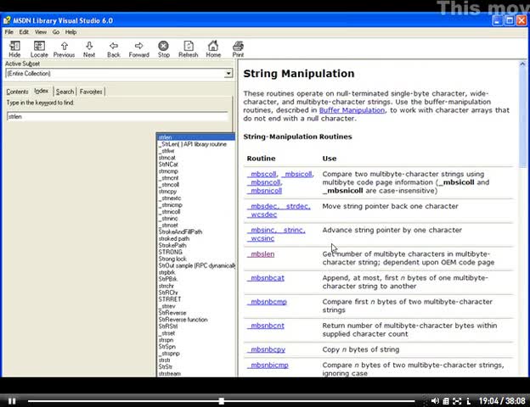This screenshot has width=530, height=407.
Task: Open the _mbsnbcnt link
Action: pos(266,326)
